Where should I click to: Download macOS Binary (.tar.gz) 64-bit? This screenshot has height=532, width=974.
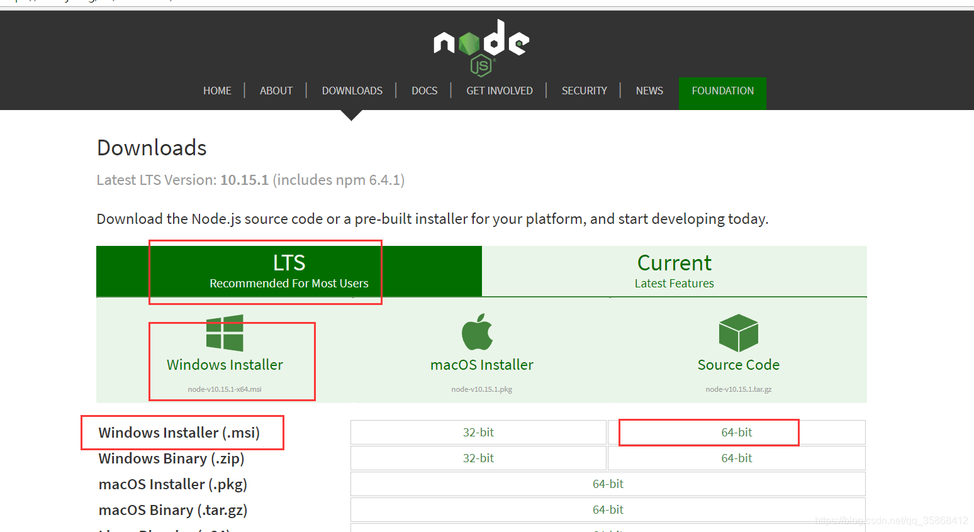coord(608,510)
